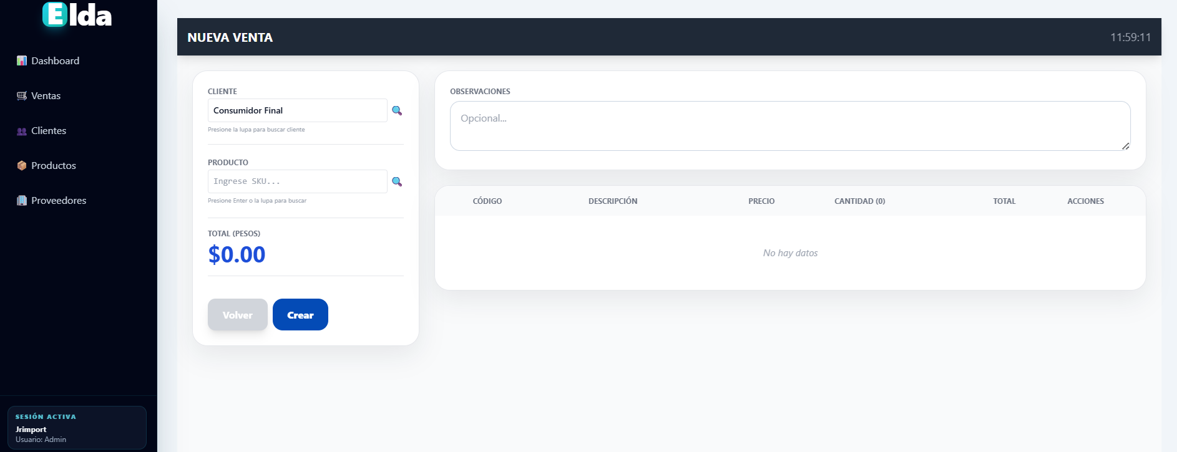
Task: Go to Ventas section
Action: tap(46, 95)
